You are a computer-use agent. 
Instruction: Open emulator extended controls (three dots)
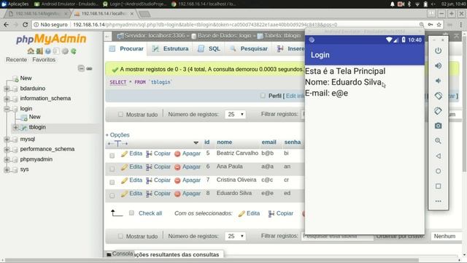click(438, 201)
